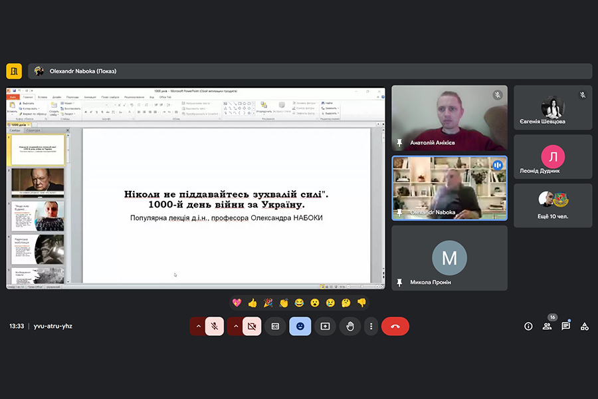The image size is (598, 399).
Task: Send the crying face reaction
Action: coord(331,303)
